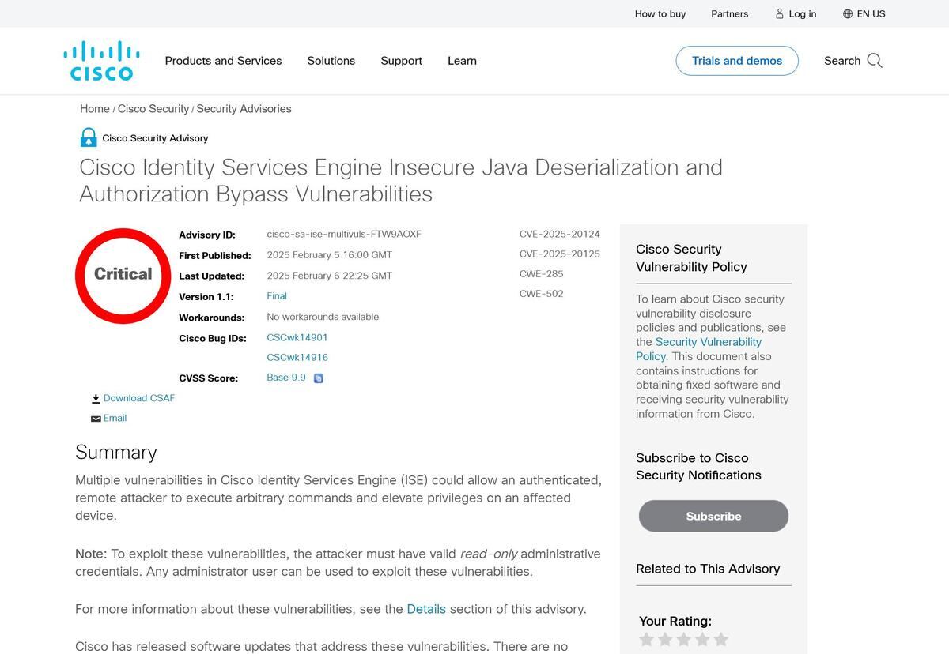This screenshot has height=654, width=949.
Task: Go to Home breadcrumb
Action: click(x=95, y=109)
